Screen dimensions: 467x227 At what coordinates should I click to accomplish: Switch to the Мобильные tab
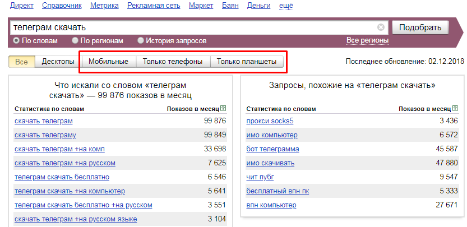click(108, 62)
